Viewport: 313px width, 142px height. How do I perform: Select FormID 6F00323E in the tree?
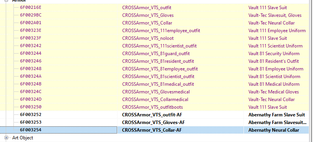click(31, 31)
